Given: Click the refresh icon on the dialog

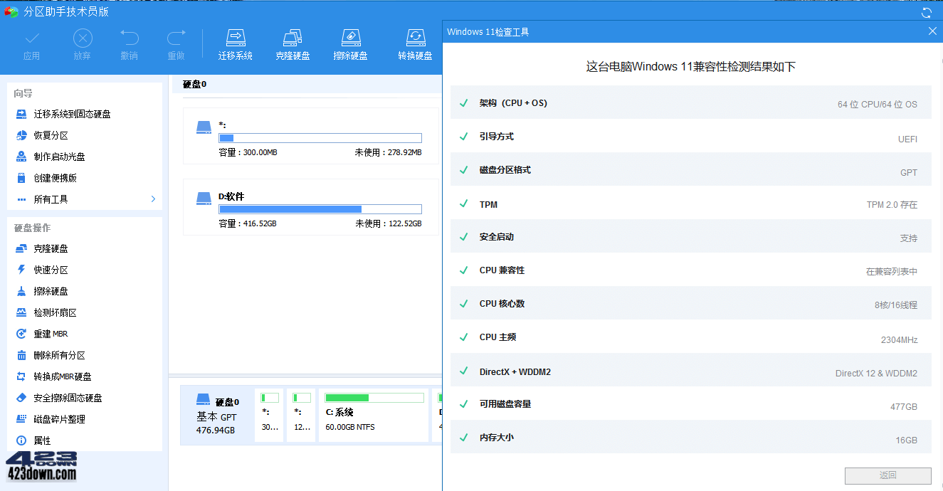Looking at the screenshot, I should 925,12.
